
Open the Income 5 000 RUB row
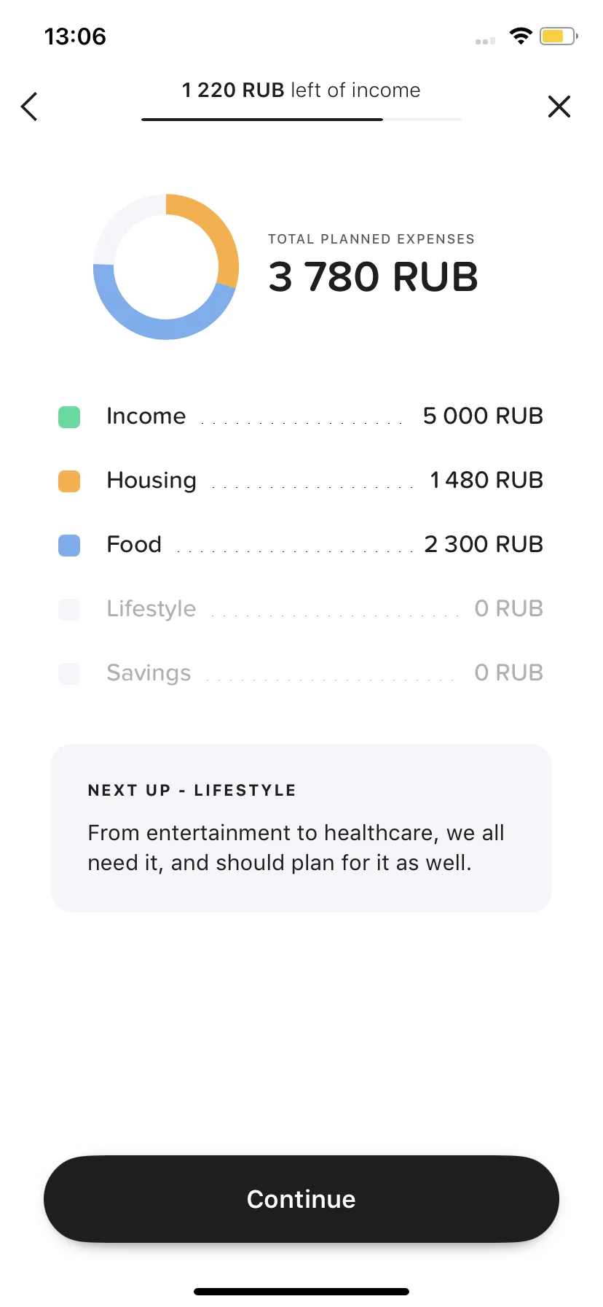301,416
